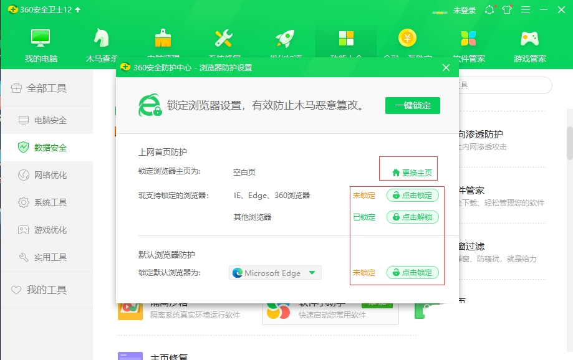Open the 软件小助手 tool icon
The width and height of the screenshot is (573, 360).
coord(279,311)
